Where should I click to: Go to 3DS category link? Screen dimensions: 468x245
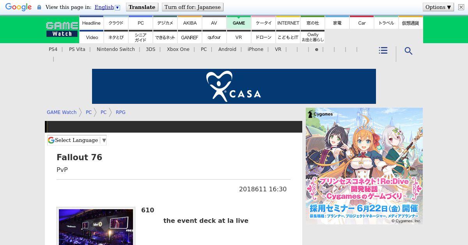151,49
